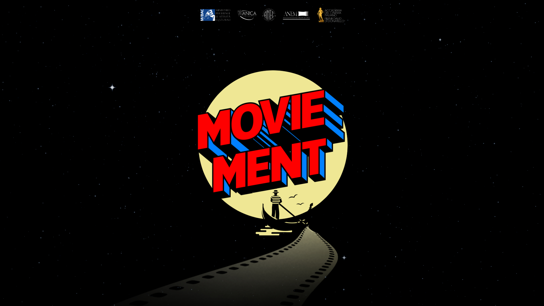
Task: Open Ministero per i Beni Culturali text
Action: [x=223, y=15]
